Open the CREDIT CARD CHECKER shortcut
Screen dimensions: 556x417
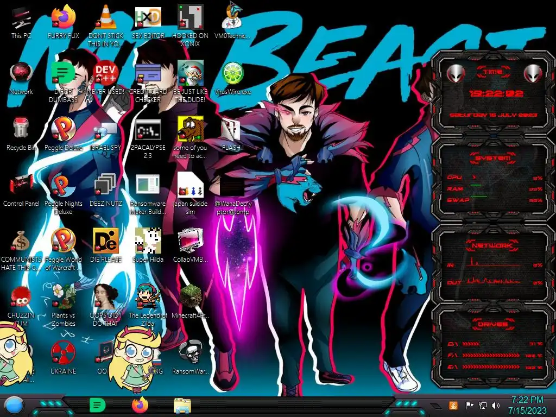pyautogui.click(x=148, y=83)
